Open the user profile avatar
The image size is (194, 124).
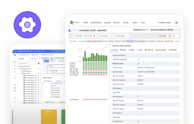point(176,23)
